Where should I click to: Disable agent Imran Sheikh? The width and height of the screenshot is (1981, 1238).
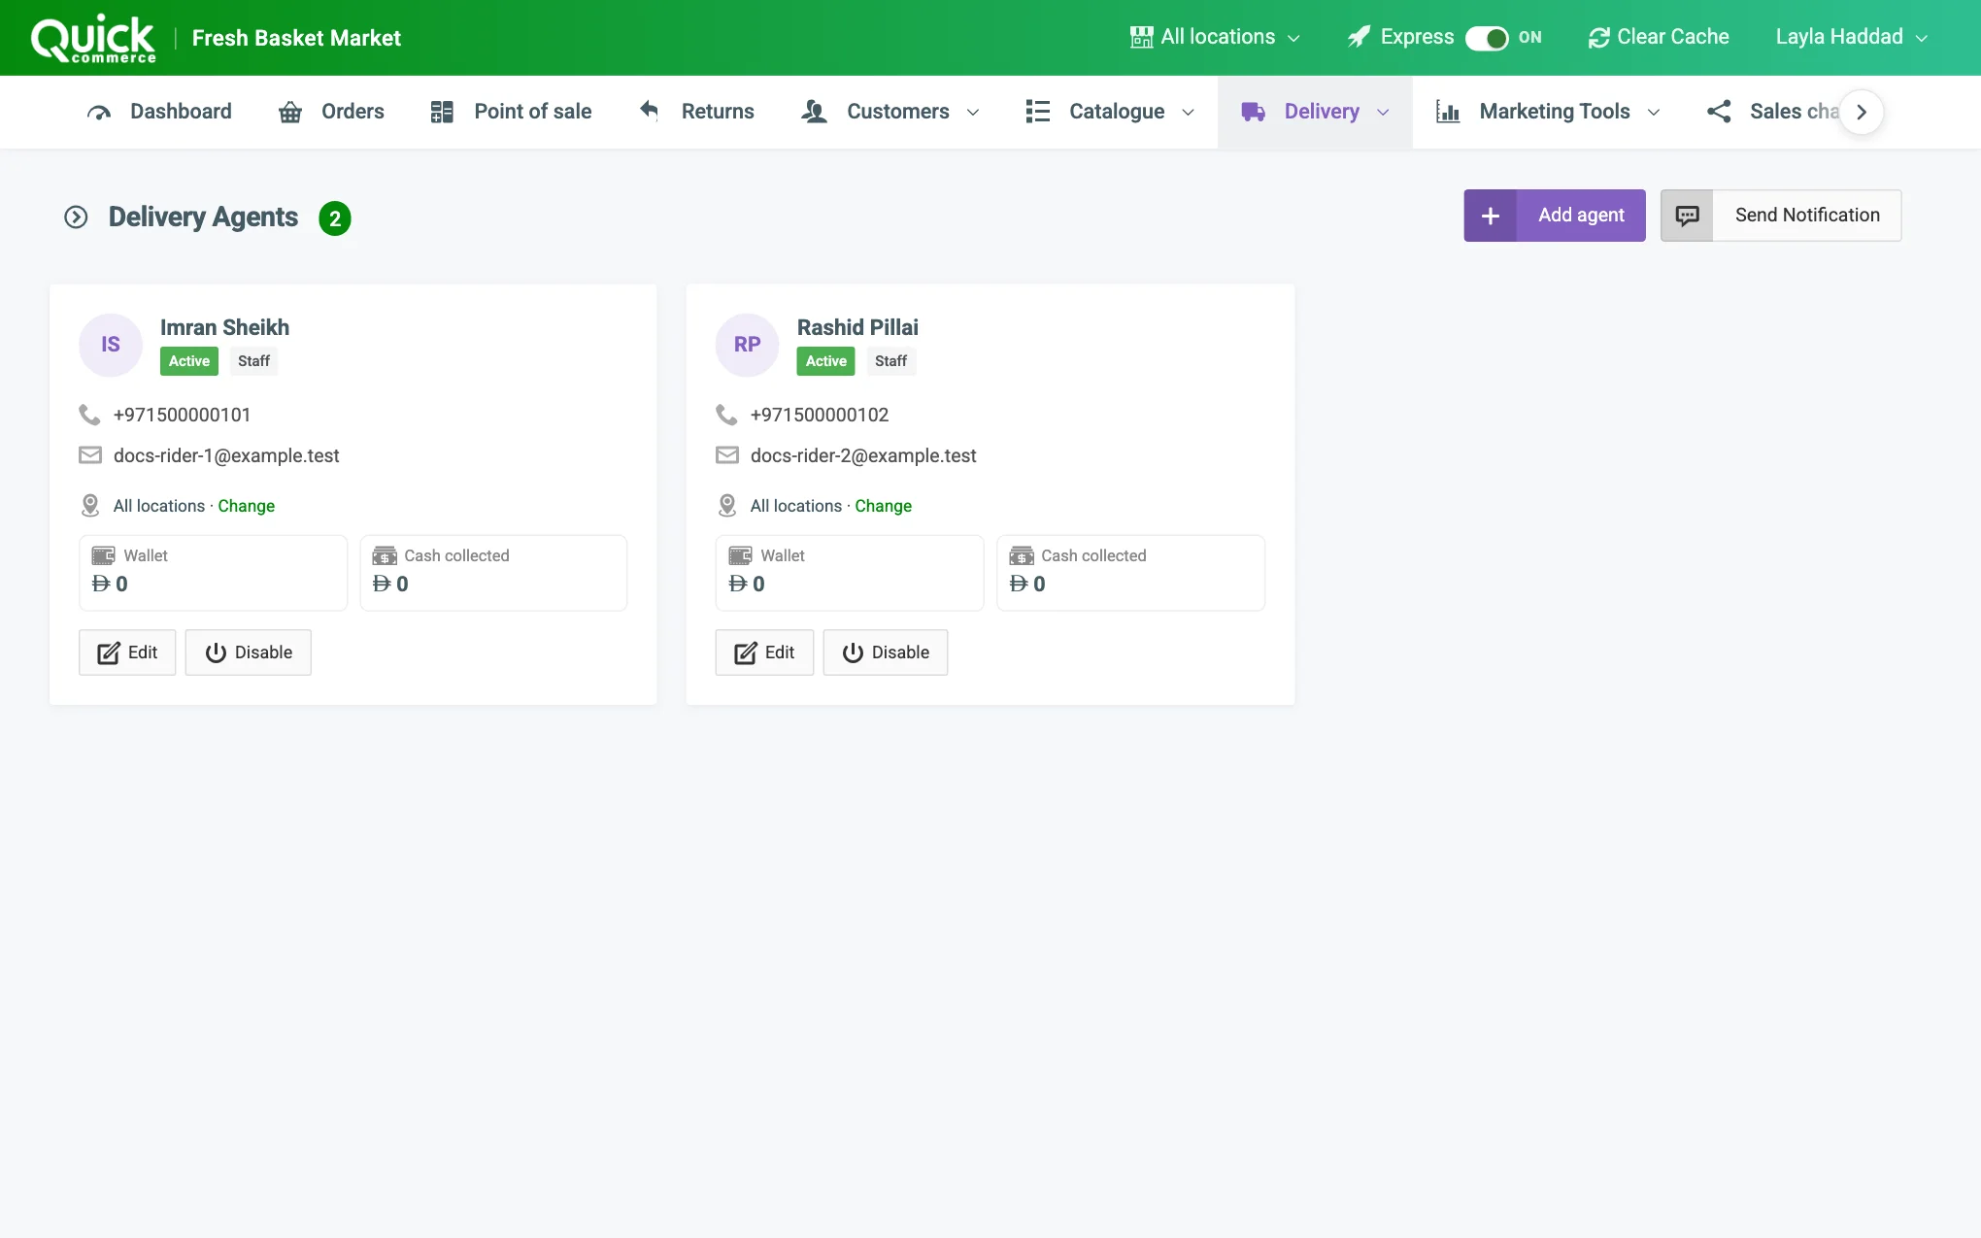point(249,652)
